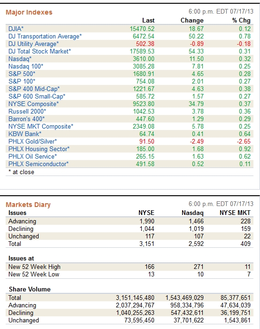Click S&P 500 last value 1680.91
This screenshot has height=329, width=260.
pos(144,74)
